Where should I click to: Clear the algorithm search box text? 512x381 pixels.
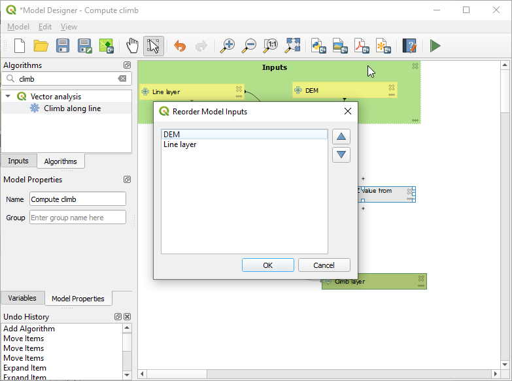pyautogui.click(x=122, y=78)
